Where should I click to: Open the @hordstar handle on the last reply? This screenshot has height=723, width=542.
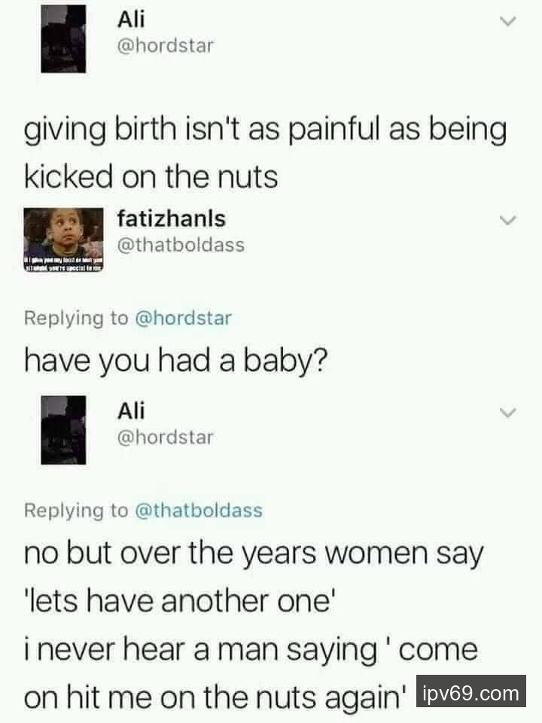pos(166,437)
